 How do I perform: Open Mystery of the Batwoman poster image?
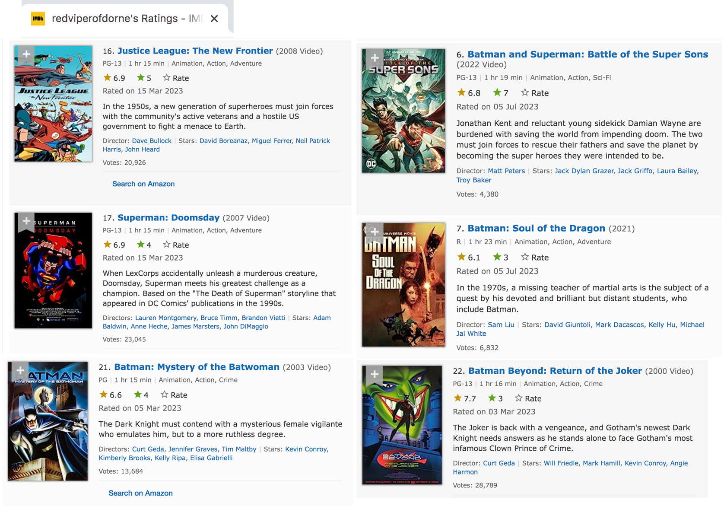(48, 421)
